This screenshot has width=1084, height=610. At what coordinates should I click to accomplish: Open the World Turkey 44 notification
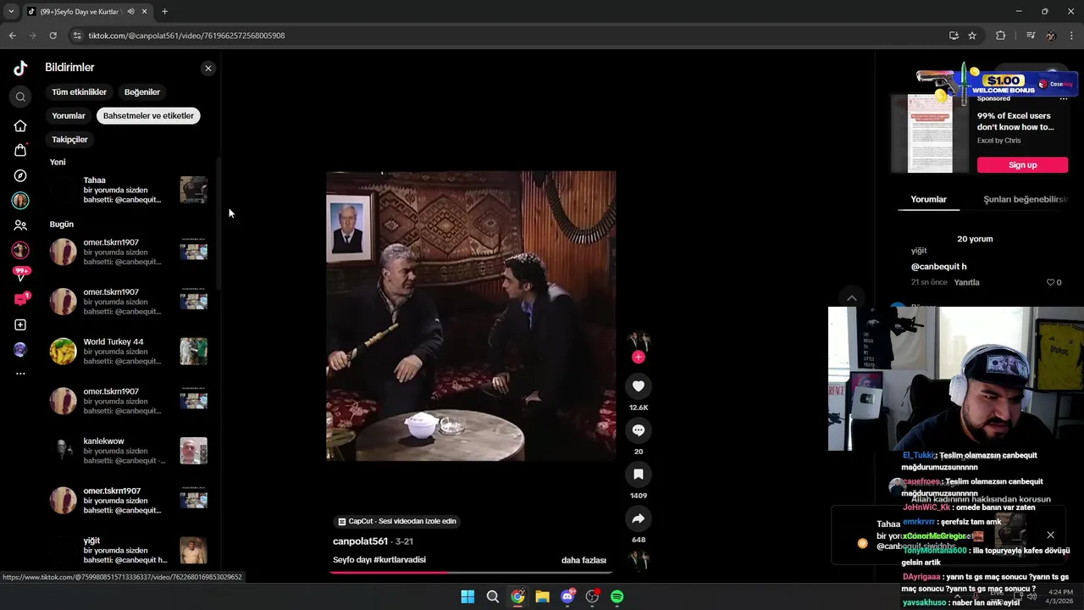(x=127, y=352)
